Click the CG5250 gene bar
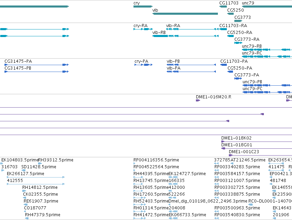 click(230, 14)
